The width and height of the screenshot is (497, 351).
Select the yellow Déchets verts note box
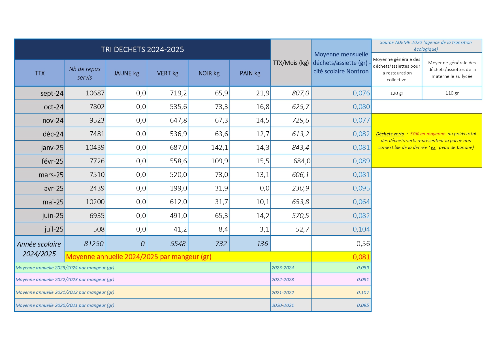[426, 140]
